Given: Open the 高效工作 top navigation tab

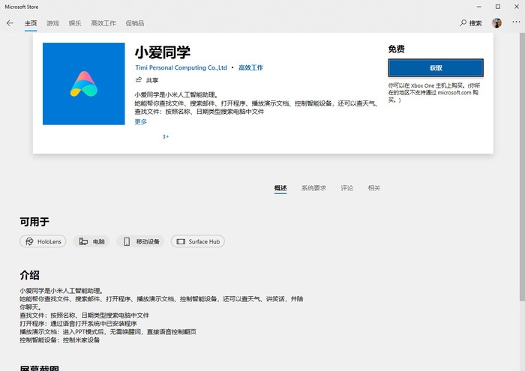Looking at the screenshot, I should click(103, 23).
